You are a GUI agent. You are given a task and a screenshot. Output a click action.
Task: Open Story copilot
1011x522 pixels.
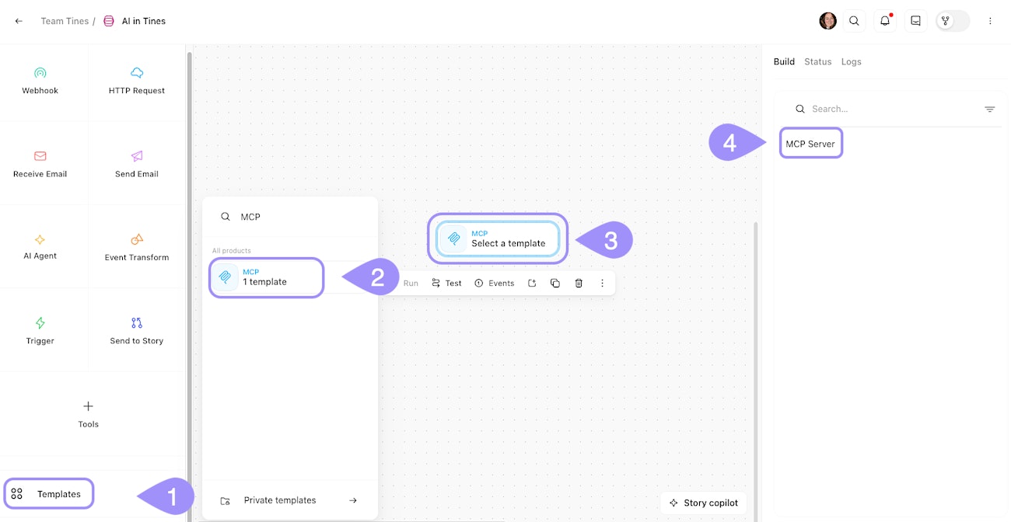pos(704,503)
